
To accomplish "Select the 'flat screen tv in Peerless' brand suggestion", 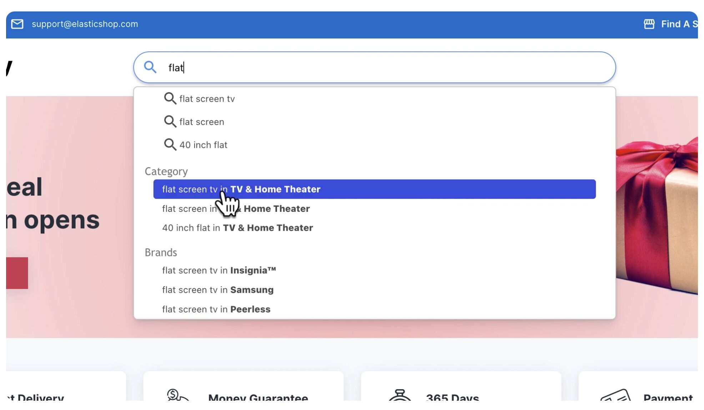I will tap(216, 309).
